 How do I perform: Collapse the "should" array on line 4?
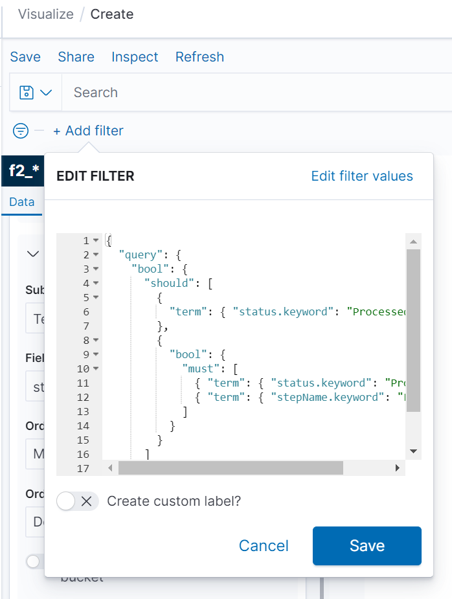click(96, 283)
